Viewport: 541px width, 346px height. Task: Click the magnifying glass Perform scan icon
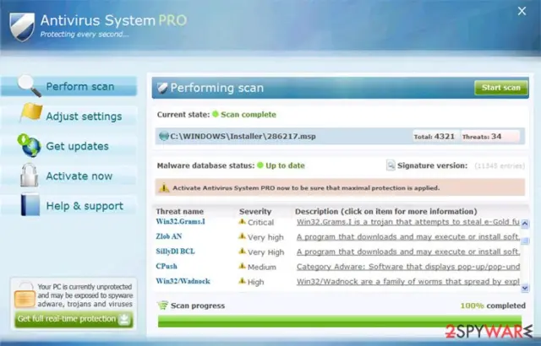[29, 85]
